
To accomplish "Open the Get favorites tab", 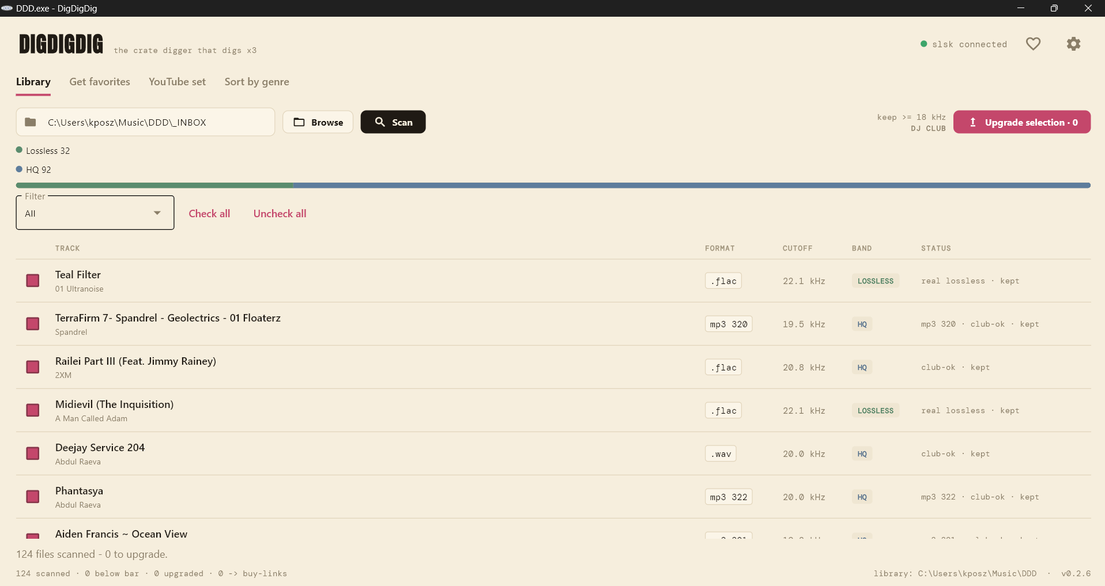I will coord(100,82).
